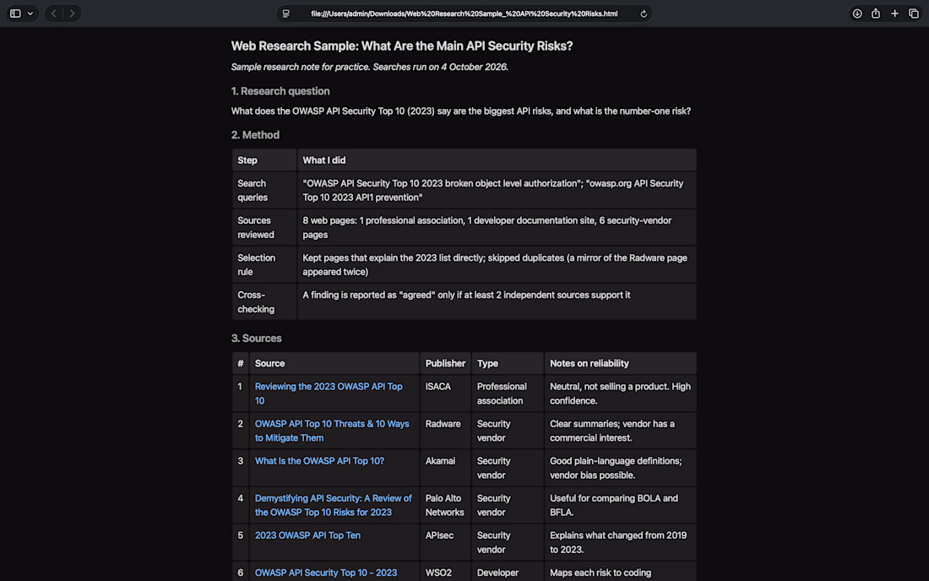Viewport: 929px width, 581px height.
Task: Click the "Sources reviewed" cell
Action: pos(264,227)
